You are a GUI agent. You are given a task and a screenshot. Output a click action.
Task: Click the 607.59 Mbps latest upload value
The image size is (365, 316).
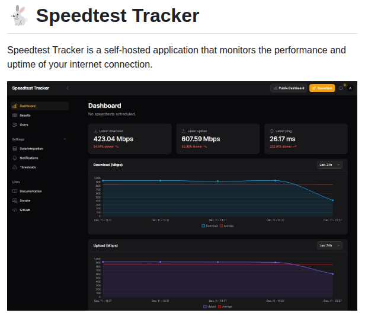coord(201,139)
